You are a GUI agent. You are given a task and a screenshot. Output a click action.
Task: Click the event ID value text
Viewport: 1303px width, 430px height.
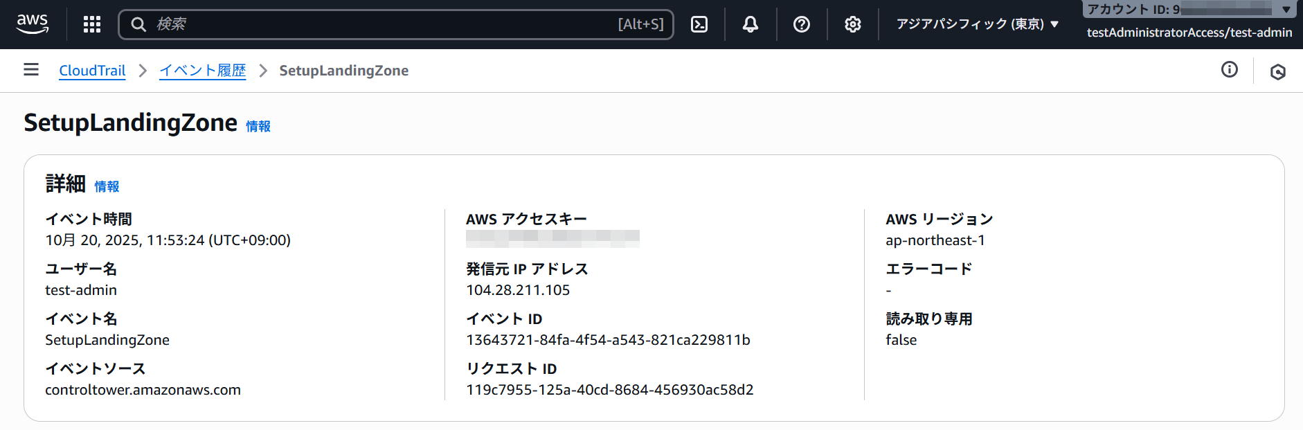[x=608, y=340]
